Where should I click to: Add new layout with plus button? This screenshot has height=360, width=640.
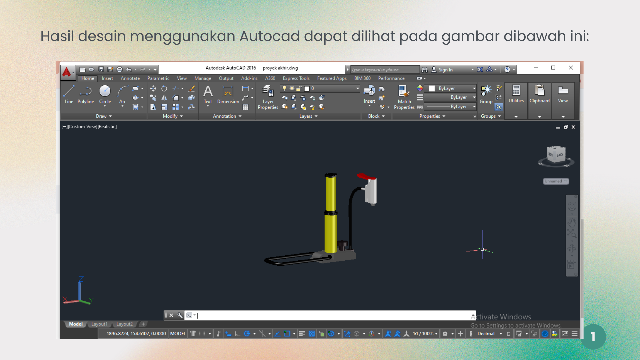tap(143, 324)
